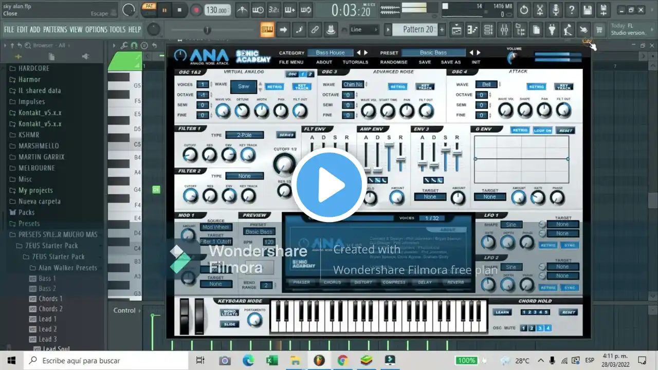
Task: Toggle RETRIG for OSC 4
Action: [537, 87]
